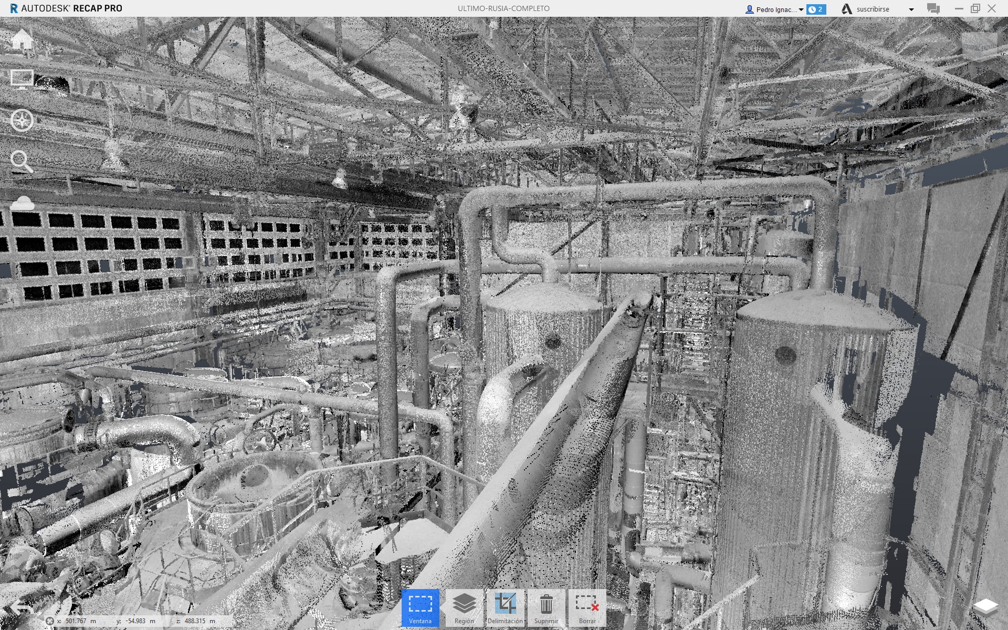Open the navigation compass tool
The height and width of the screenshot is (630, 1008).
click(x=22, y=120)
